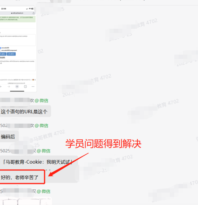Open the image thumbnail at chat bottom
The height and width of the screenshot is (205, 198).
[x=26, y=201]
